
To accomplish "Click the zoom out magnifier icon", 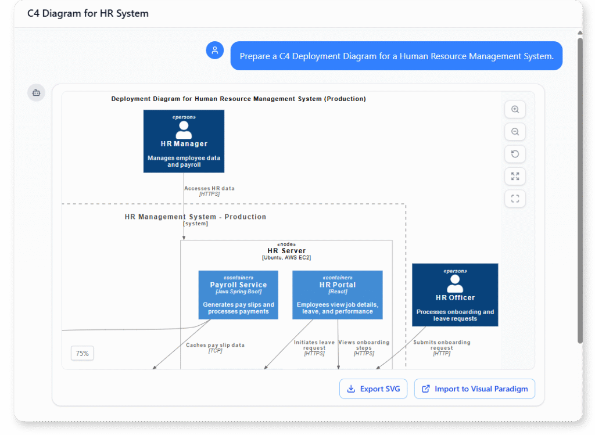I will [x=515, y=131].
